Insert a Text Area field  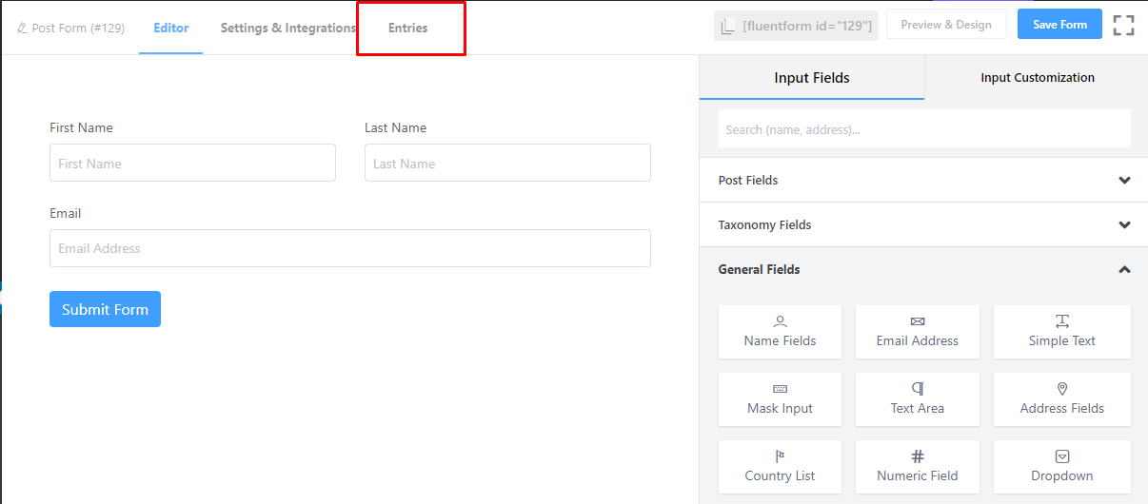pos(917,399)
